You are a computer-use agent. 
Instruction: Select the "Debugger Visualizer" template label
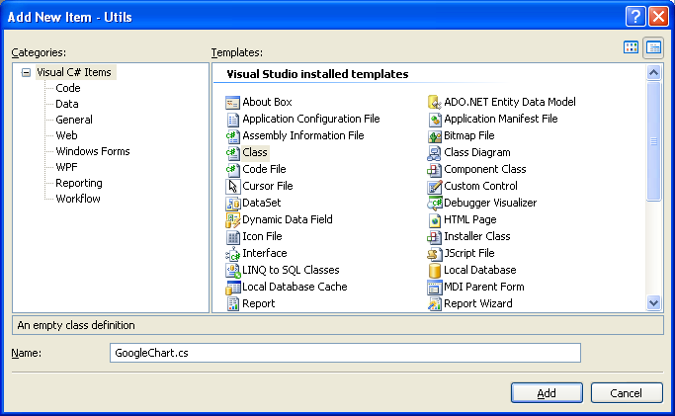490,203
